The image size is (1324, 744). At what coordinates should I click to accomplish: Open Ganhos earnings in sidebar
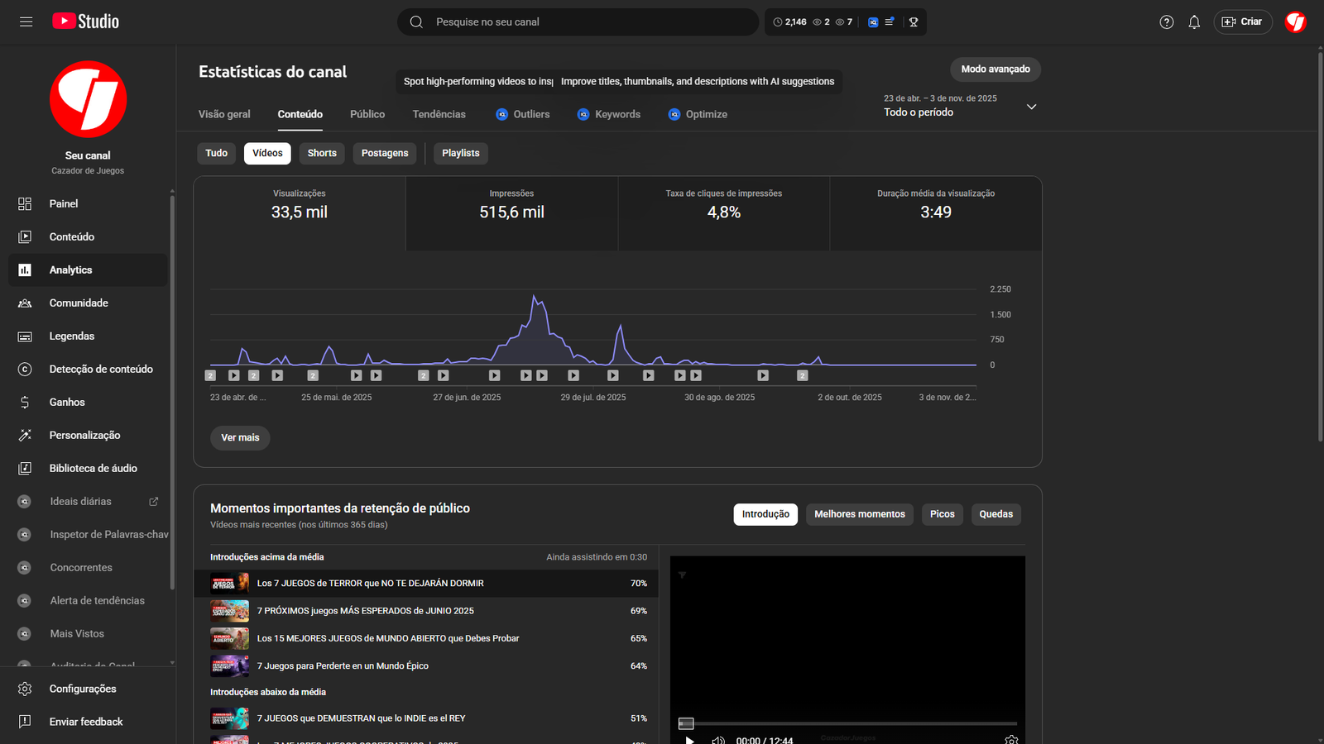pyautogui.click(x=67, y=403)
